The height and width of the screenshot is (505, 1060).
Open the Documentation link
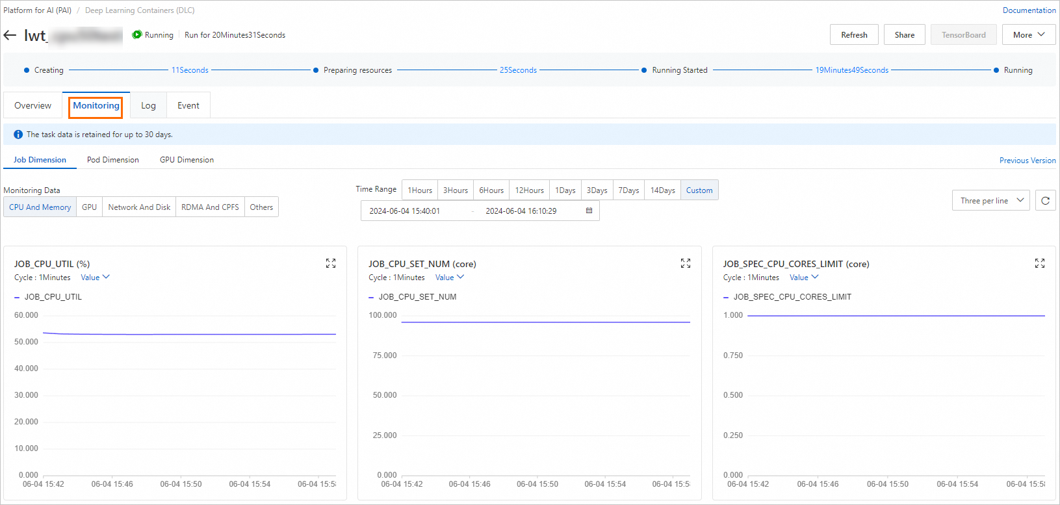pos(1029,10)
